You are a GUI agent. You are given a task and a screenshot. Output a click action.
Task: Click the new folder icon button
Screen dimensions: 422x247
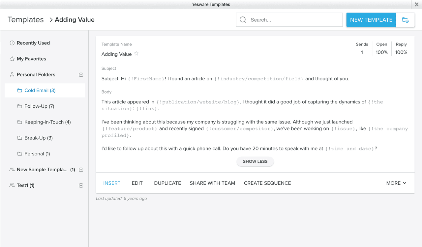click(405, 20)
